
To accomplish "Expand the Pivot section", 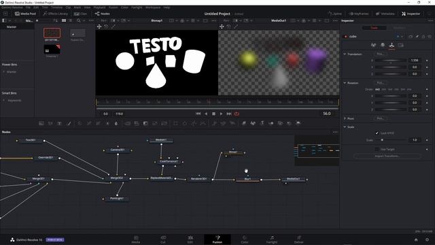I will pyautogui.click(x=345, y=118).
